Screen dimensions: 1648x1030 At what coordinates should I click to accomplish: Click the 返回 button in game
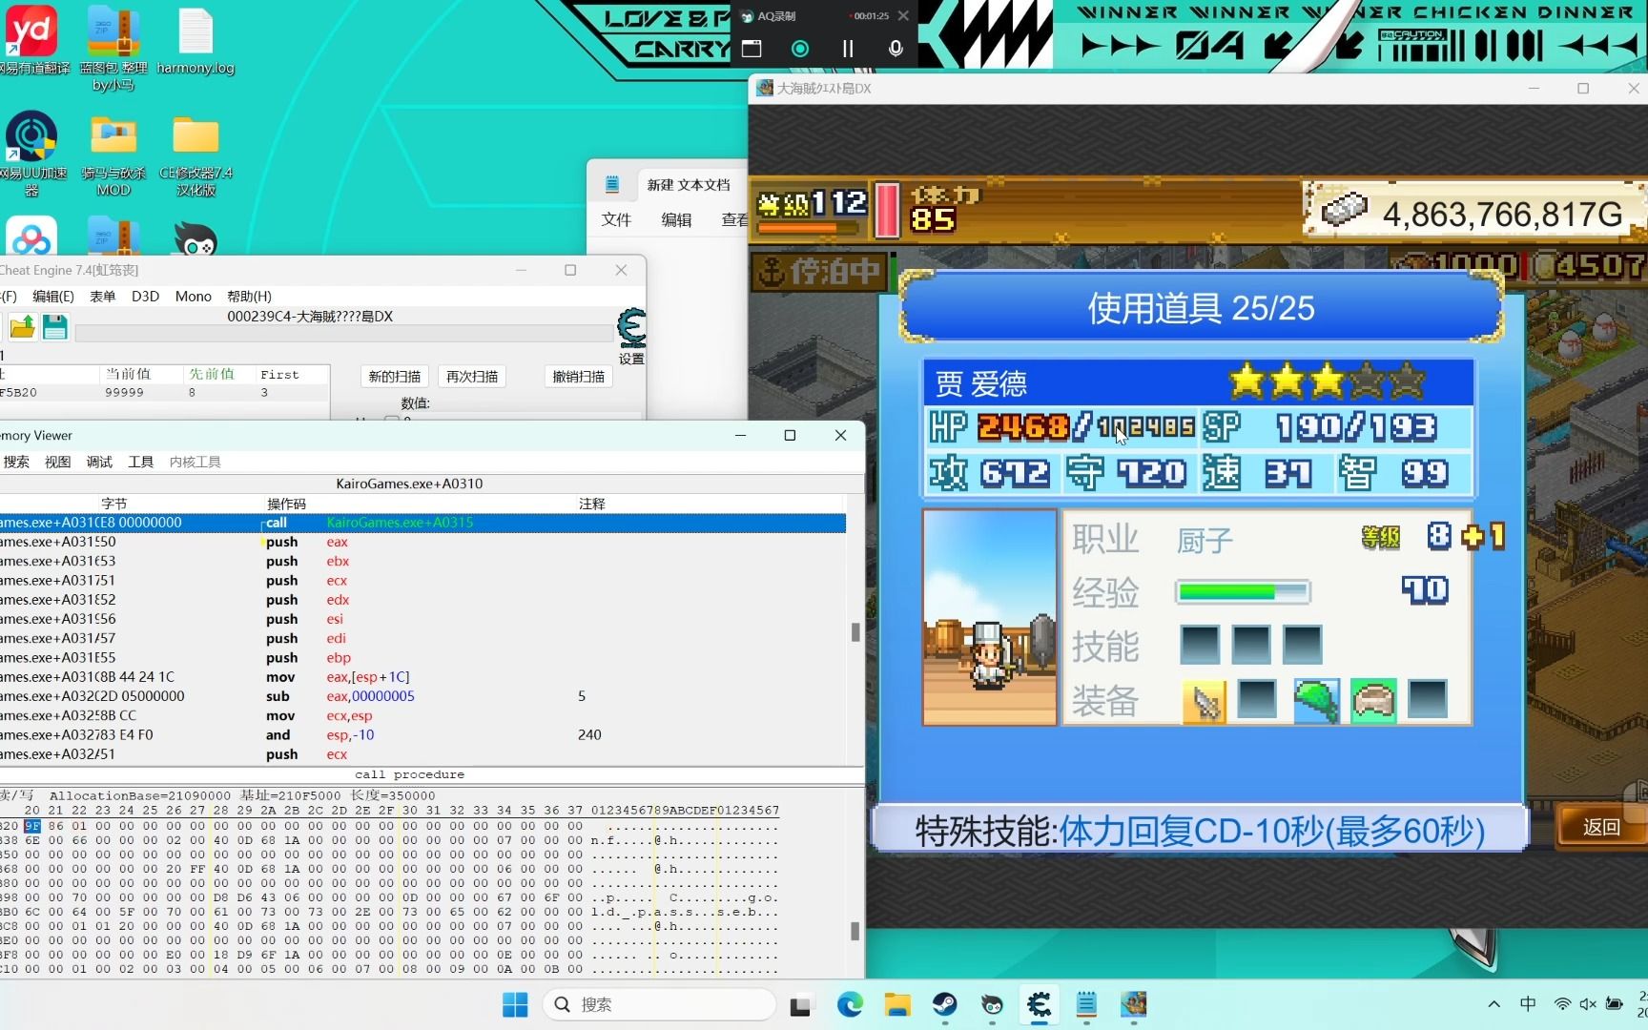[1601, 827]
